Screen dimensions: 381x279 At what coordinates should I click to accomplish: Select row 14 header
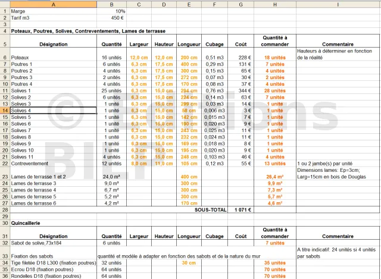(x=5, y=111)
